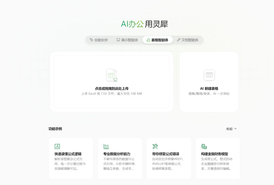
Task: Click the 点击或拖拽到此处上传 upload text
Action: pos(112,89)
